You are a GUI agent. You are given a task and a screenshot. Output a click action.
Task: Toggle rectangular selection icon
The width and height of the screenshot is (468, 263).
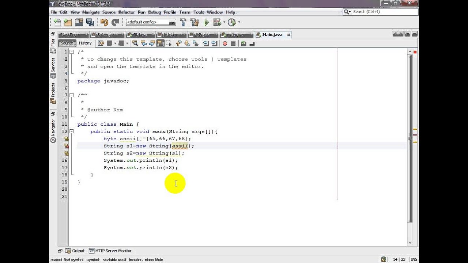[169, 43]
